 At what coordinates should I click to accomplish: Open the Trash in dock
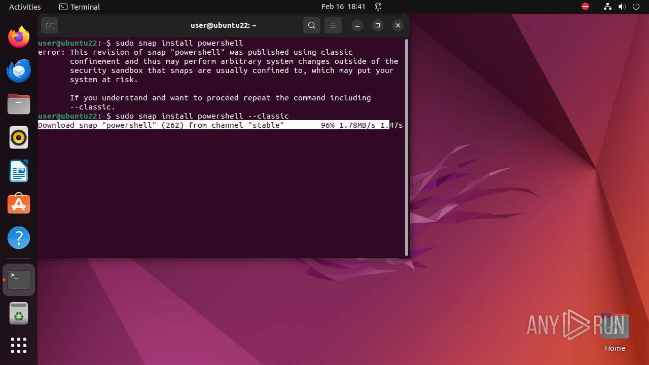point(19,313)
